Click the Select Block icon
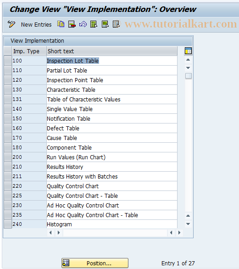 (105, 24)
